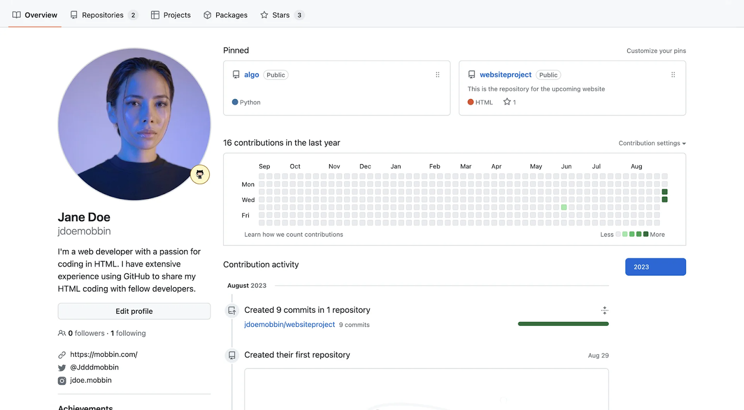The width and height of the screenshot is (744, 410).
Task: Click the people icon beside followers
Action: 62,333
